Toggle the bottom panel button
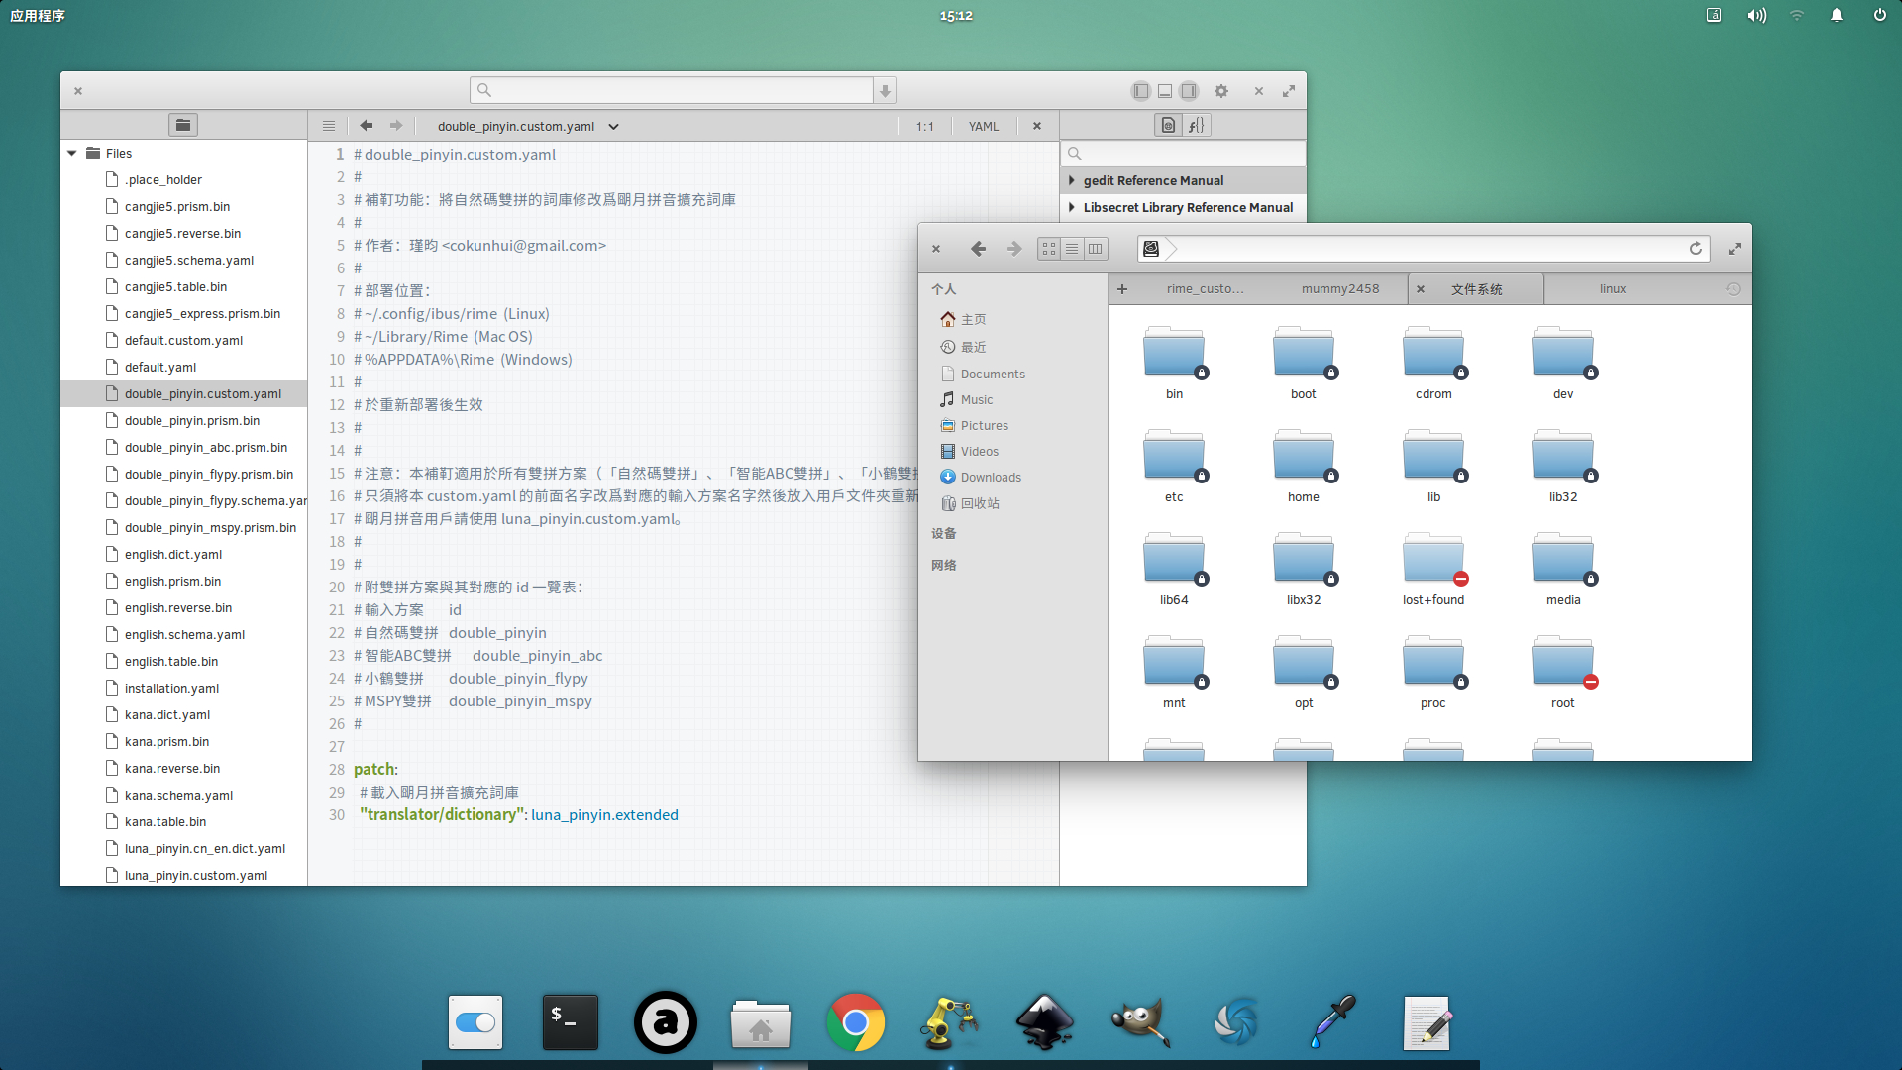The image size is (1902, 1070). coord(1165,91)
